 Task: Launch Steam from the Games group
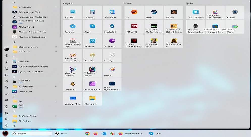click(x=154, y=13)
